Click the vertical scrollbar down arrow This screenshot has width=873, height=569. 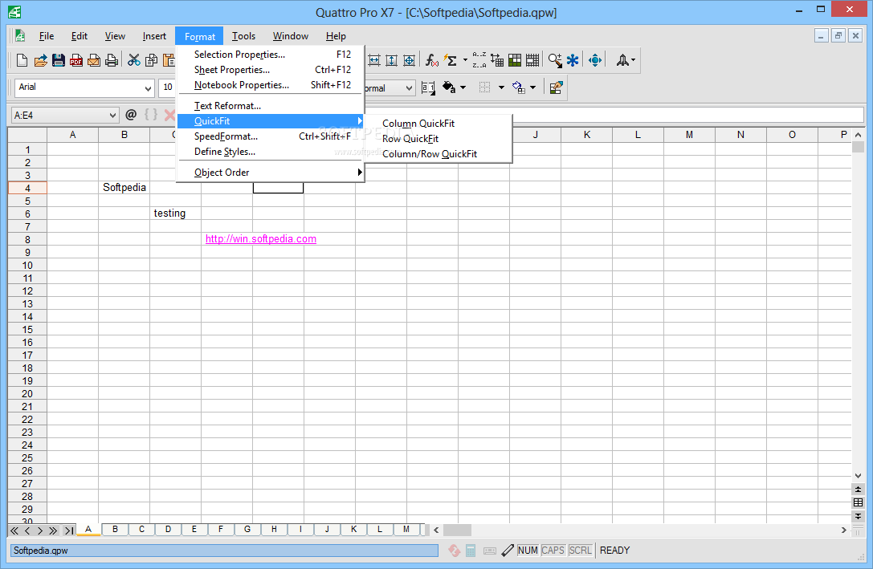pyautogui.click(x=858, y=476)
